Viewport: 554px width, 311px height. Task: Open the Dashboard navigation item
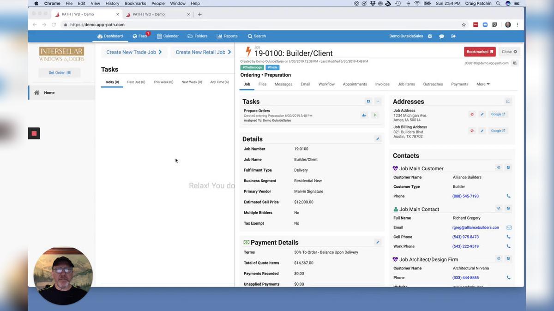(x=110, y=36)
